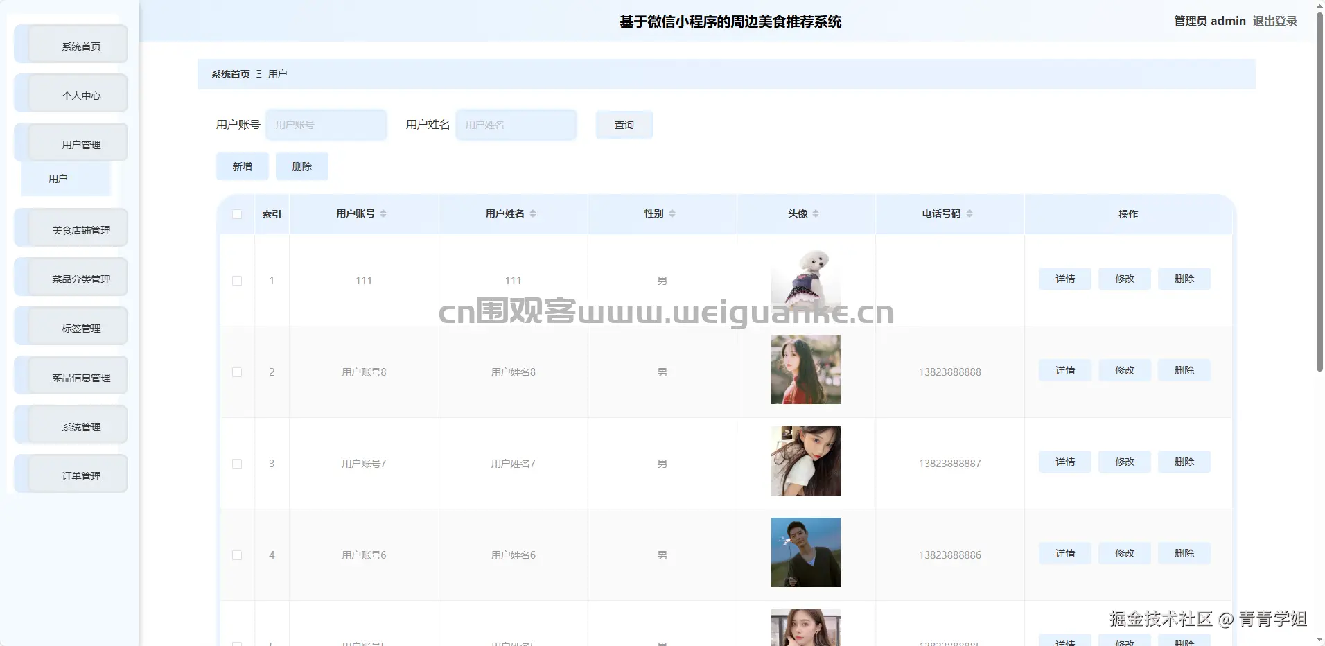Open 系统首页 in the sidebar

point(71,44)
